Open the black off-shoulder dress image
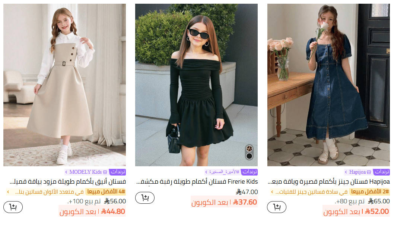This screenshot has width=394, height=226. coord(196,85)
